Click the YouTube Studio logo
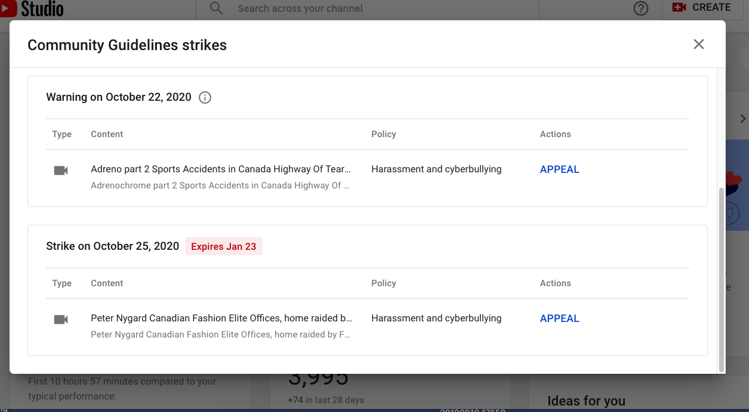Screen dimensions: 749x412 coord(32,8)
